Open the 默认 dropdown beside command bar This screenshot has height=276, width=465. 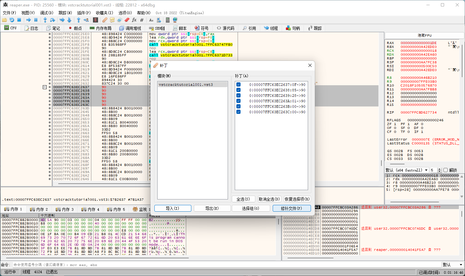click(x=452, y=265)
